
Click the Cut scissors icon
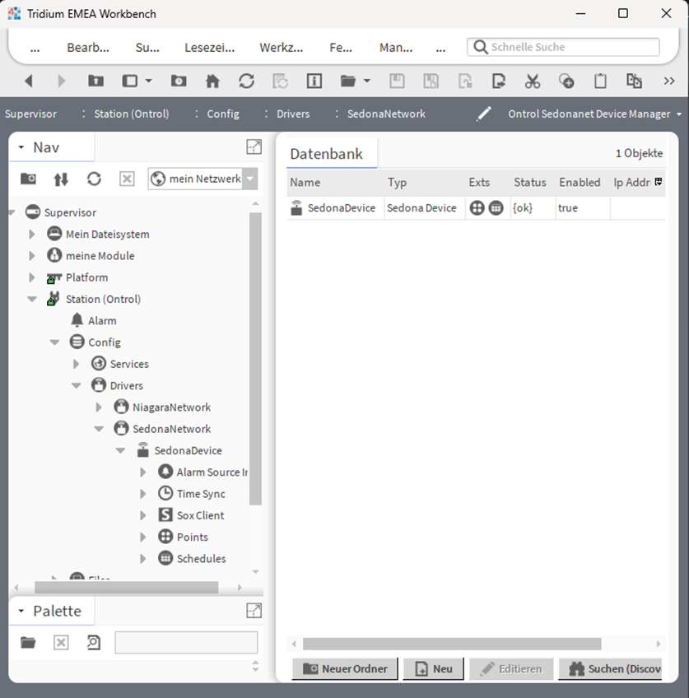[533, 81]
